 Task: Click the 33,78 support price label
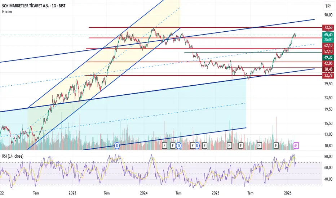tap(328, 75)
